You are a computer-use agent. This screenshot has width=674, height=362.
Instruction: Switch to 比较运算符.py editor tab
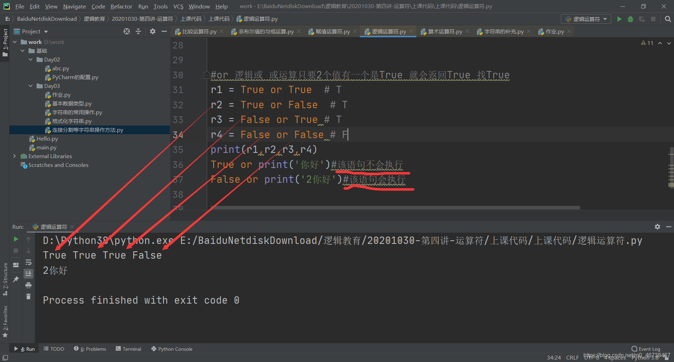coord(199,32)
